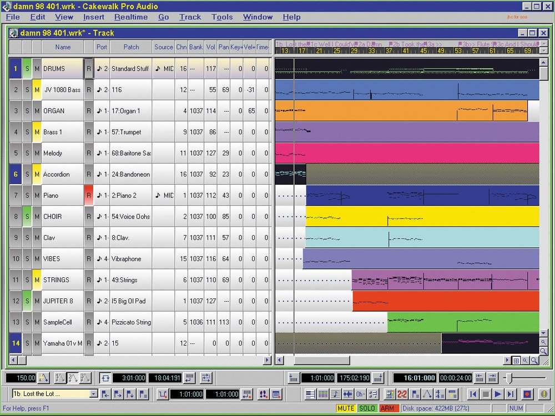Open the Tools menu
Image resolution: width=555 pixels, height=416 pixels.
(222, 17)
